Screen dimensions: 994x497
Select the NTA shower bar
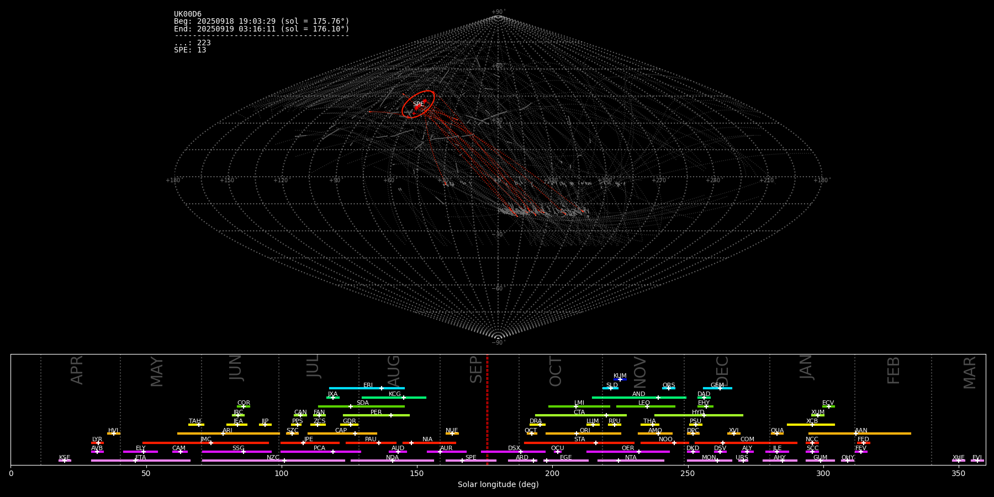(x=631, y=461)
